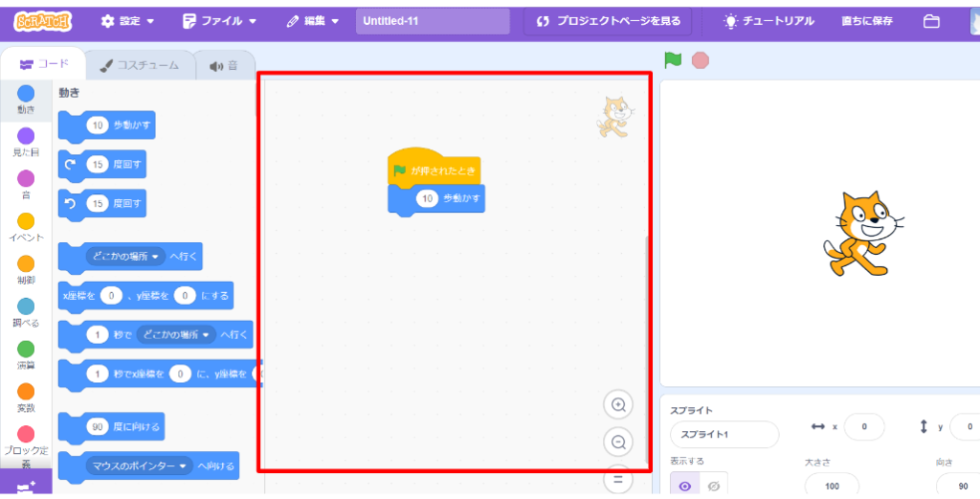Click workspace 10 歩動かす block
Image resolution: width=980 pixels, height=499 pixels.
436,199
